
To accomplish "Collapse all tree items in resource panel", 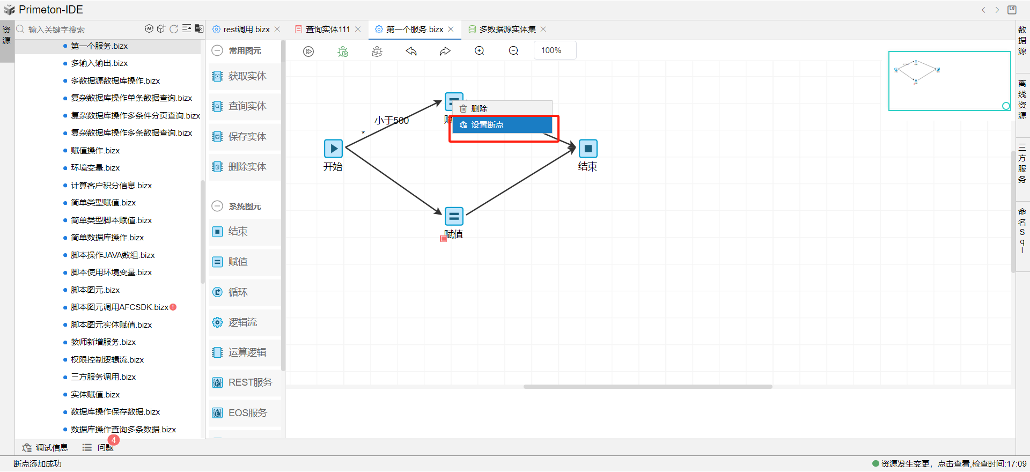I will 187,29.
